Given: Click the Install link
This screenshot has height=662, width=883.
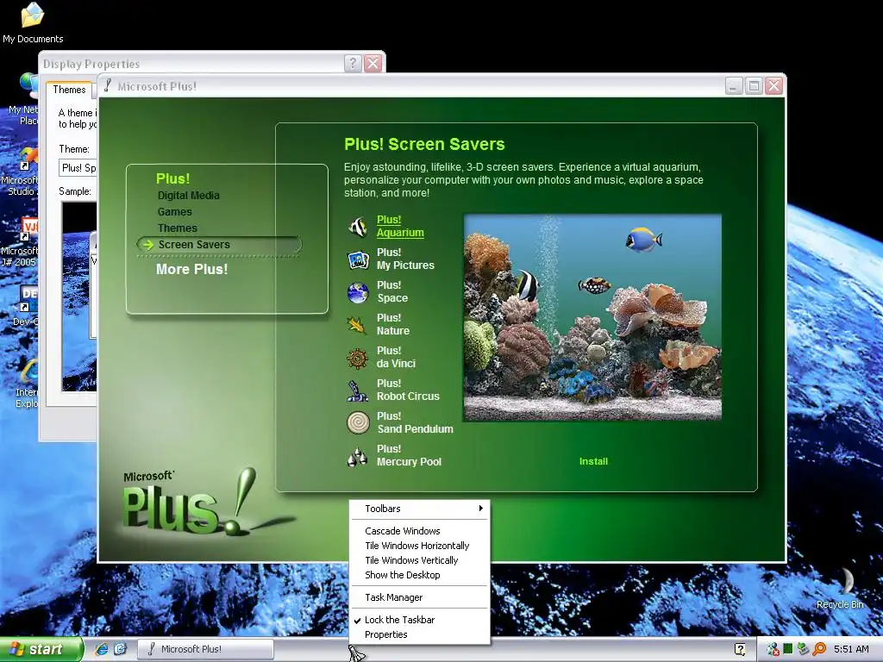Looking at the screenshot, I should (593, 461).
